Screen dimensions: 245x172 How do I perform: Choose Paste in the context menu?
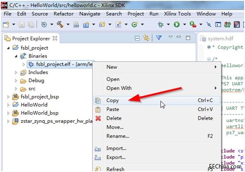[x=157, y=109]
